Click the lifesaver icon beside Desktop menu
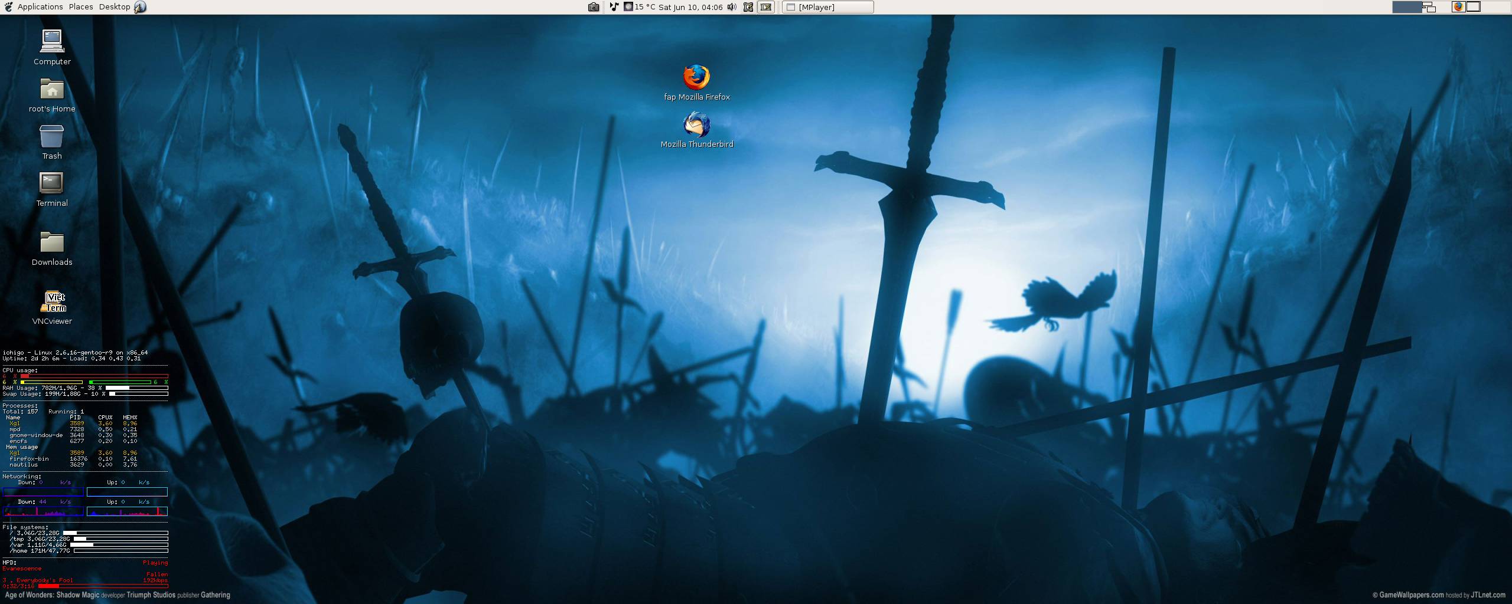 click(x=141, y=7)
